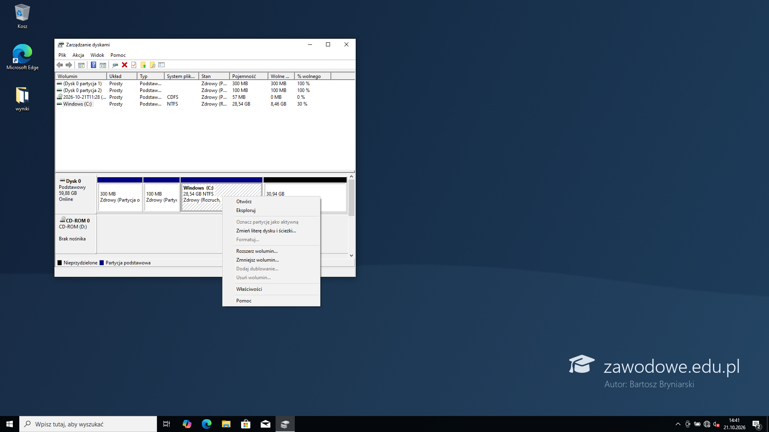
Task: Select the 300 MB partition block
Action: coord(120,194)
